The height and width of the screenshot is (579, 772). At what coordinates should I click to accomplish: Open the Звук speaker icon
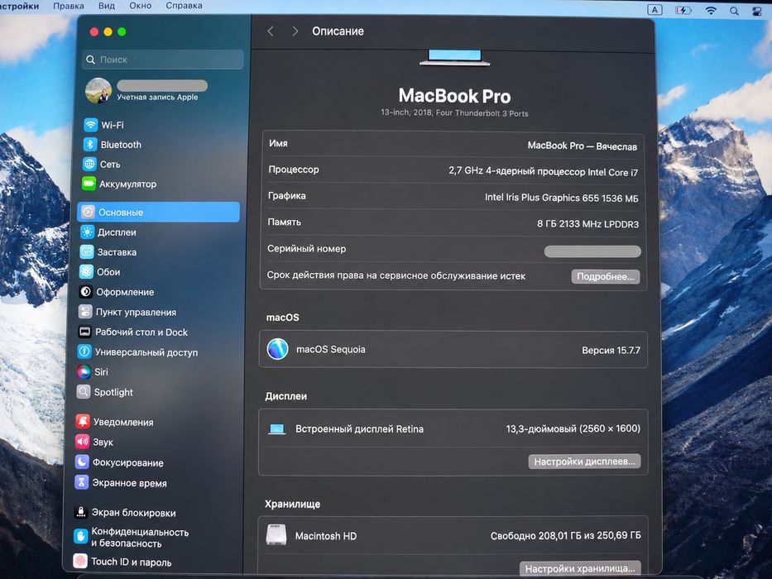click(82, 442)
